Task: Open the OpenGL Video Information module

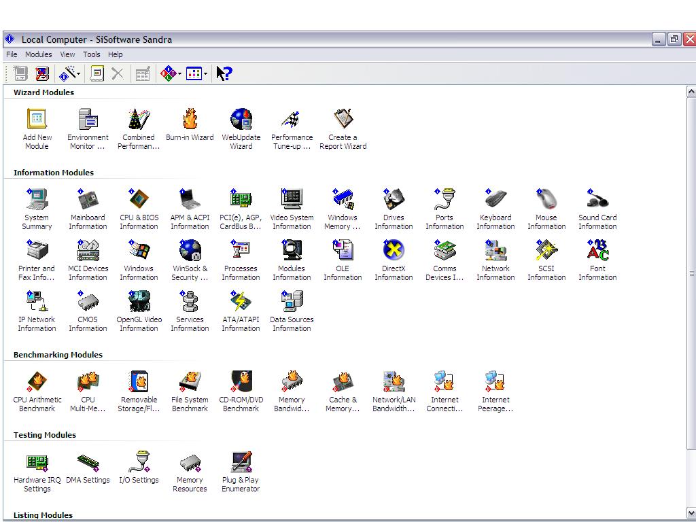Action: (x=139, y=311)
